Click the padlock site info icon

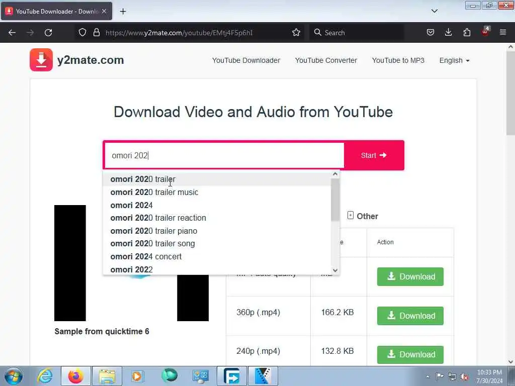pyautogui.click(x=96, y=33)
